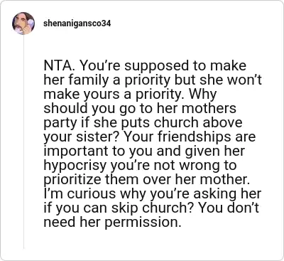Open the shenanigansco34 username link
The width and height of the screenshot is (284, 261).
(77, 23)
